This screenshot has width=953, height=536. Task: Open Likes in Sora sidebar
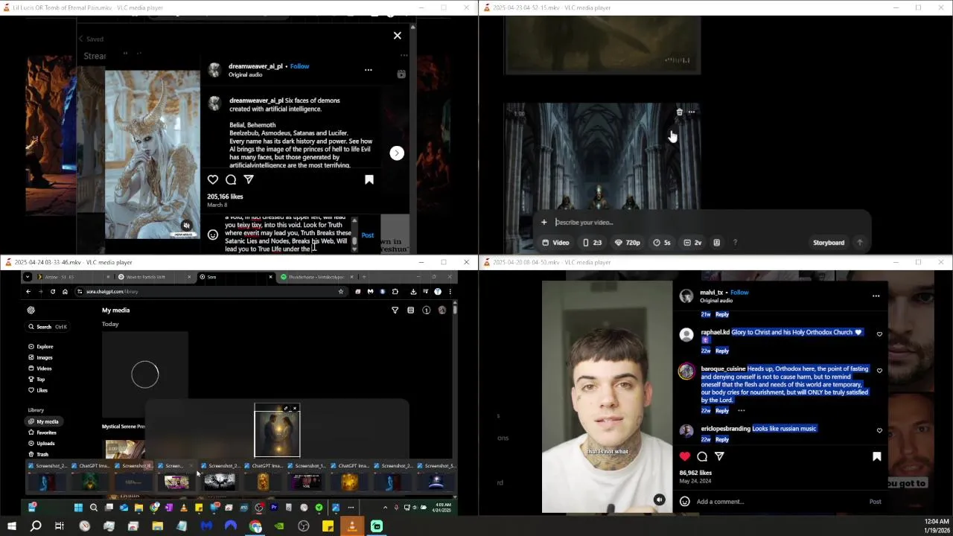tap(38, 390)
